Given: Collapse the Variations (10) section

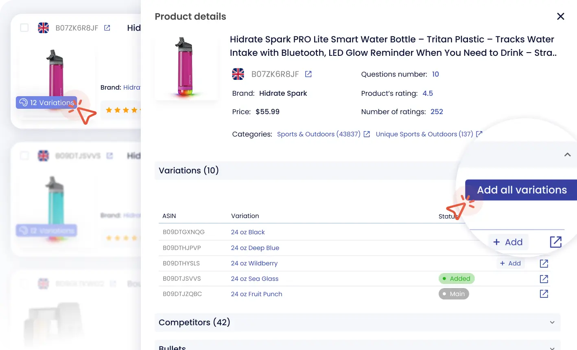Looking at the screenshot, I should coord(567,154).
